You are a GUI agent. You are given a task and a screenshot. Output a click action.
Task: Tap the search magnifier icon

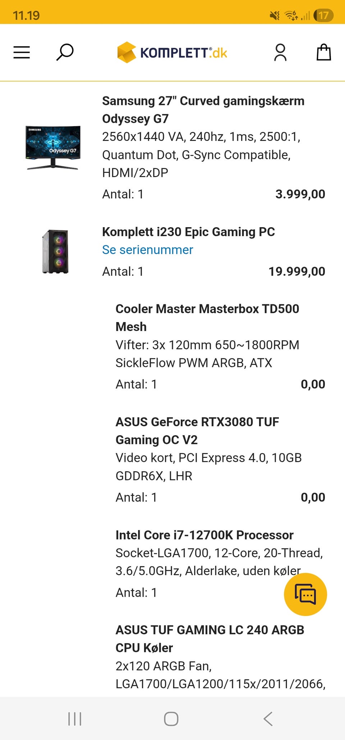click(x=65, y=52)
